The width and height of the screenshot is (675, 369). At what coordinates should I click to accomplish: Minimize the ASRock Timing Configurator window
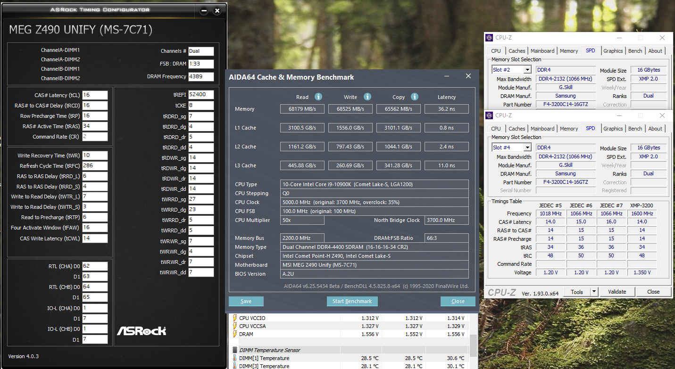coord(204,10)
